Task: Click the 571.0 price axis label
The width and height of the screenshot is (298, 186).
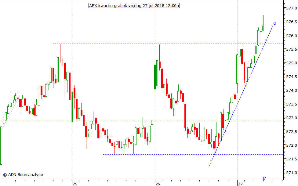Action: coord(291,173)
